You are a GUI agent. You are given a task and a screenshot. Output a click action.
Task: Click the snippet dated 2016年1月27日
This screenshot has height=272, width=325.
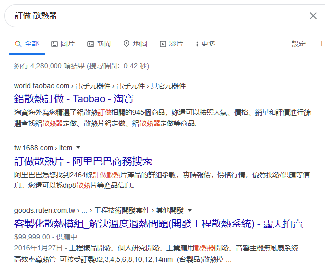(160, 248)
